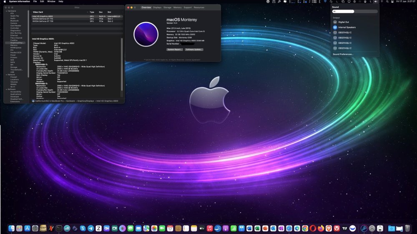Open Telegram from the dock
This screenshot has width=417, height=234.
click(x=90, y=228)
